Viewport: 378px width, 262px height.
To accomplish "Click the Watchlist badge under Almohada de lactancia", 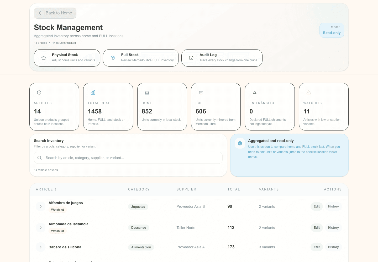I will [x=57, y=231].
